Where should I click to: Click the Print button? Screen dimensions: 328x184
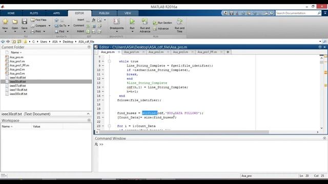[36, 31]
